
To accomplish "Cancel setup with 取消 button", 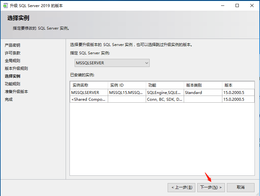I will 241,188.
